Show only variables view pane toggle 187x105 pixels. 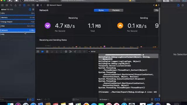pos(156,99)
